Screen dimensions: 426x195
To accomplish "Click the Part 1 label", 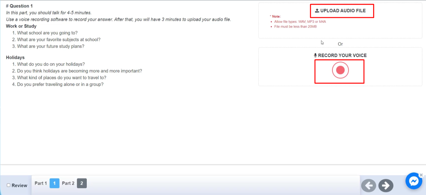I will click(40, 183).
